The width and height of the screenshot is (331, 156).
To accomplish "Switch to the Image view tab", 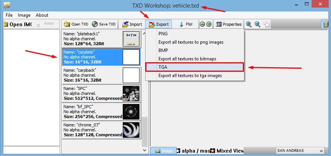I will coord(163,151).
